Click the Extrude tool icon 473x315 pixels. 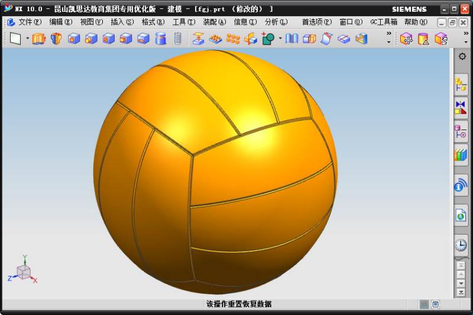(38, 39)
